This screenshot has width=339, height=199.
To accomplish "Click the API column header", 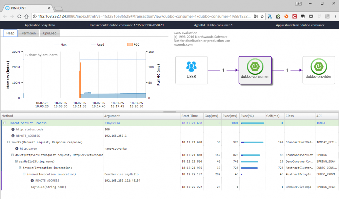I will (x=327, y=116).
